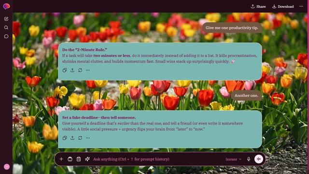Image resolution: width=309 pixels, height=174 pixels.
Task: Regenerate the fake deadline response
Action: click(x=80, y=138)
